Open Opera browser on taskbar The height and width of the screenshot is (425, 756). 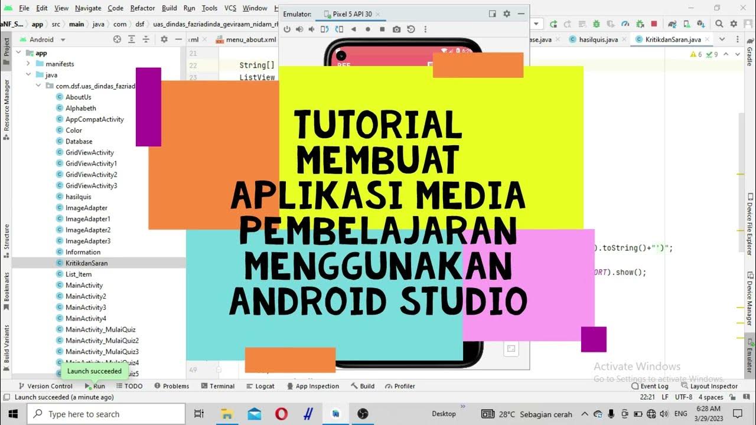(282, 414)
